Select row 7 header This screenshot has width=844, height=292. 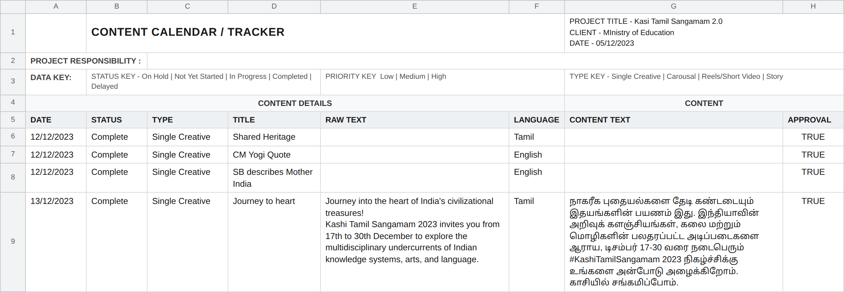[13, 154]
